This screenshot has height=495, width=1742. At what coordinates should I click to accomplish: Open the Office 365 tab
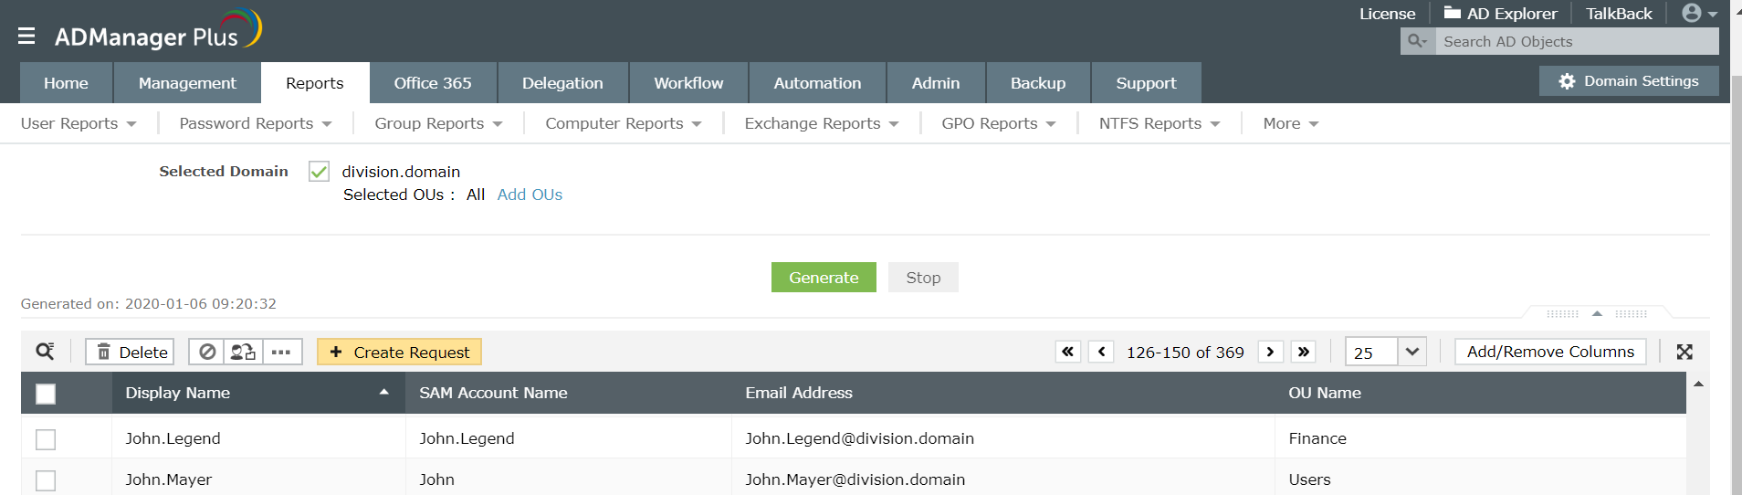pyautogui.click(x=433, y=83)
